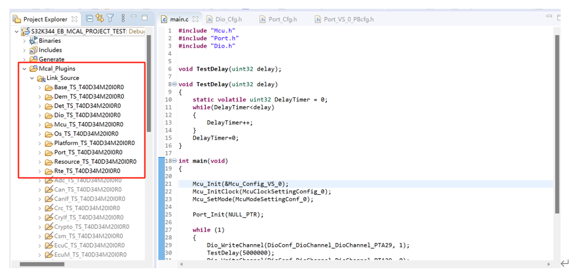Click the S32K344_EB_MCAL_PROJECT_TEST project icon

pyautogui.click(x=26, y=32)
